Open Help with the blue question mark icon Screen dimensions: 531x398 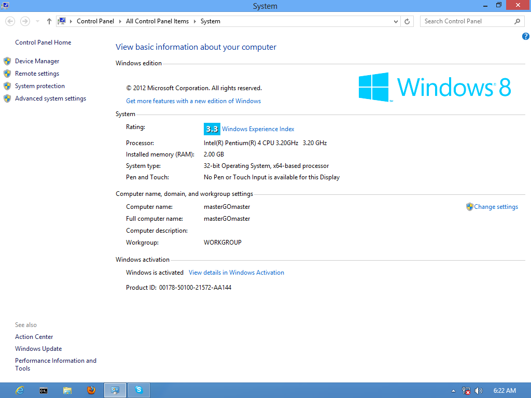click(x=526, y=36)
